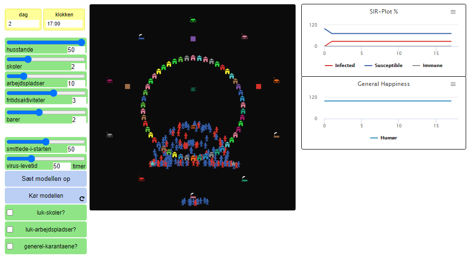This screenshot has width=470, height=260.
Task: Click the dag monitor value
Action: (x=23, y=24)
